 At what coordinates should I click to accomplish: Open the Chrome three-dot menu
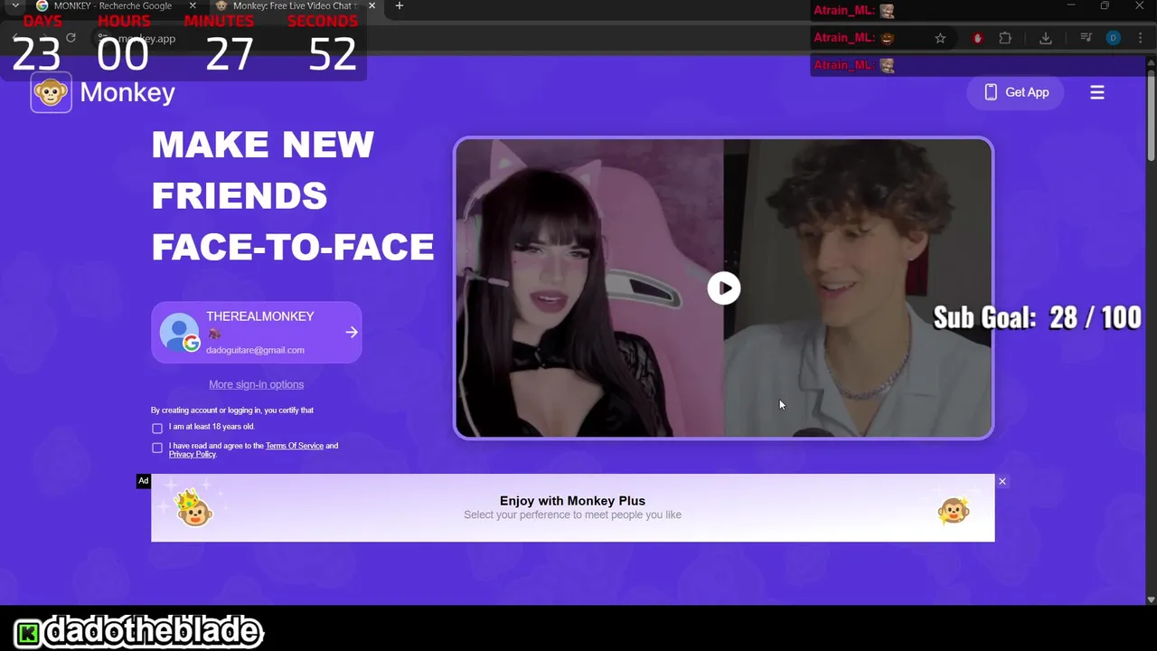pos(1141,38)
